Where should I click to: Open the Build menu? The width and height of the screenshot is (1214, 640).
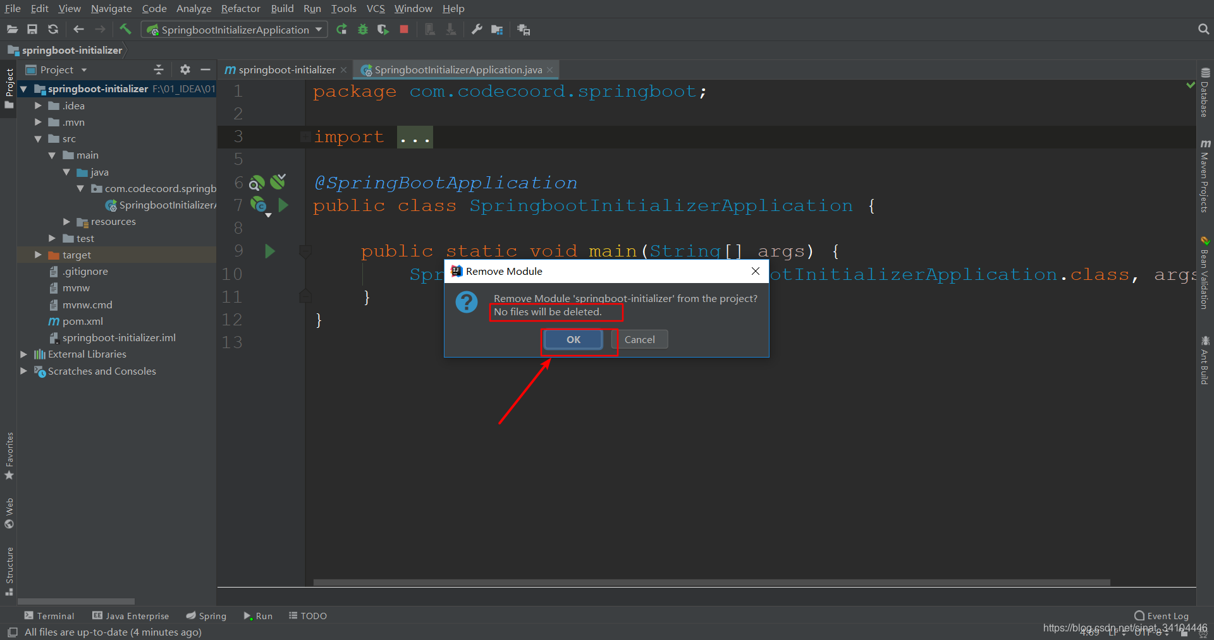[282, 8]
